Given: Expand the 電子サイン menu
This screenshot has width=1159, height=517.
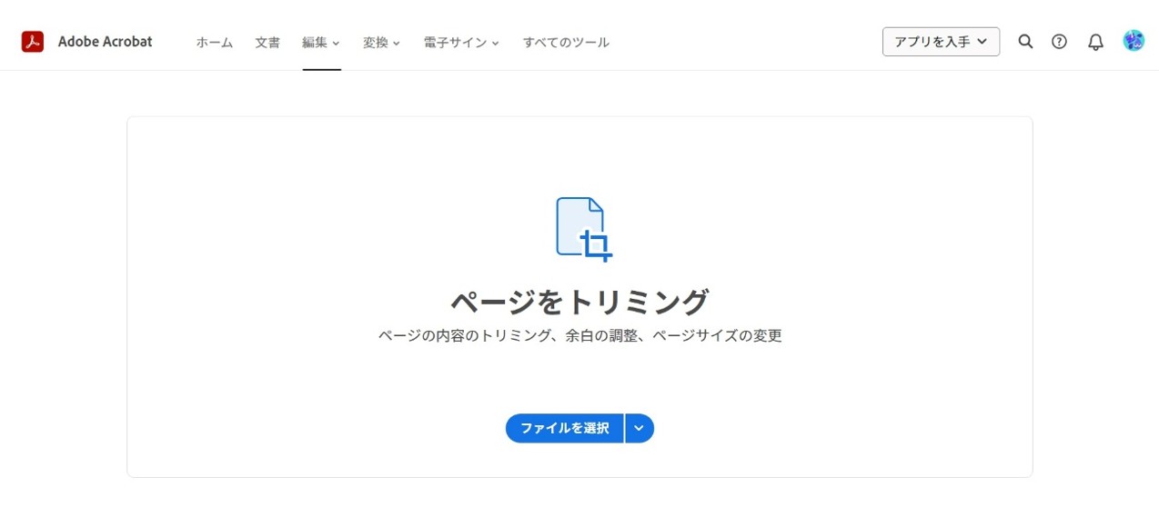Looking at the screenshot, I should click(462, 43).
